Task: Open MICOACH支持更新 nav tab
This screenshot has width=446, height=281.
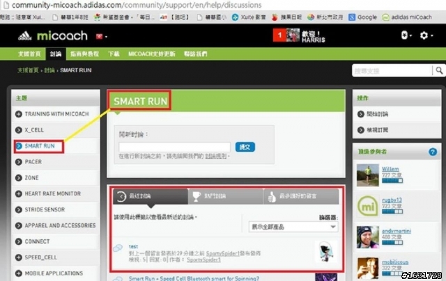Action: coord(152,54)
